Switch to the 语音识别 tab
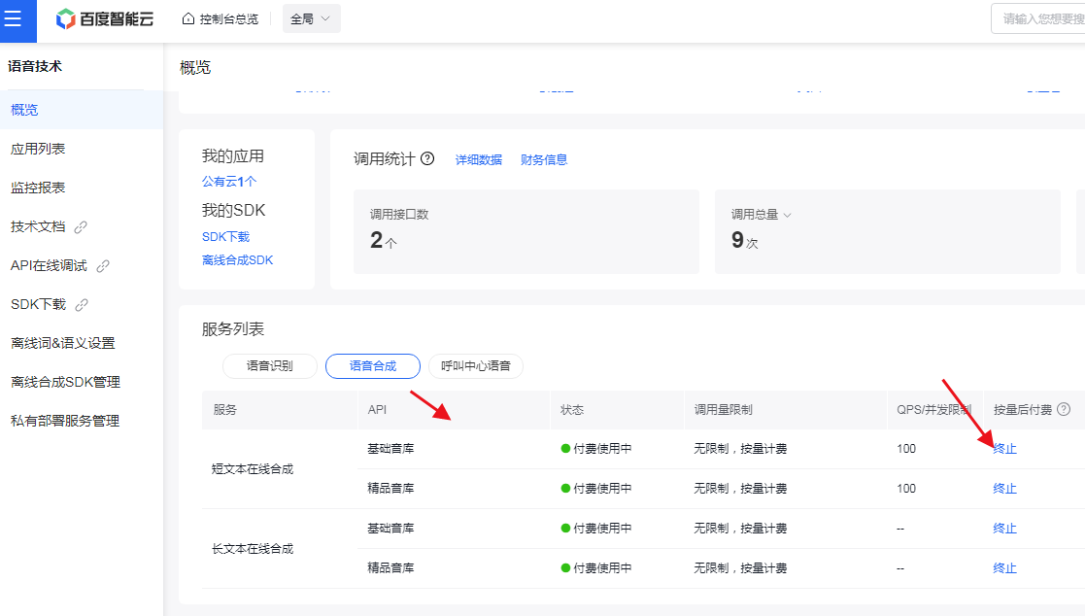The image size is (1085, 616). coord(270,366)
